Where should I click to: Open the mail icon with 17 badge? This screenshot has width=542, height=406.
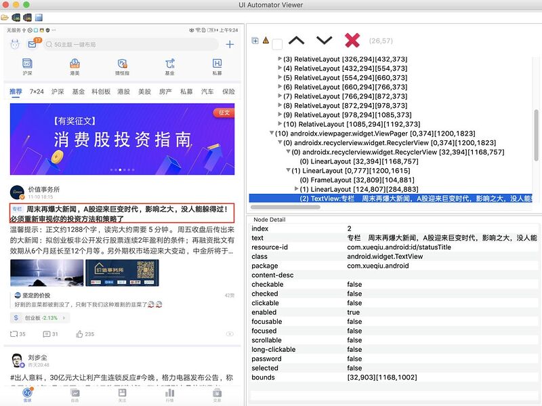coord(33,44)
